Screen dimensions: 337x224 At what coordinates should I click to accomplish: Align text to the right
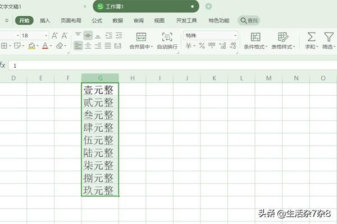click(x=98, y=46)
